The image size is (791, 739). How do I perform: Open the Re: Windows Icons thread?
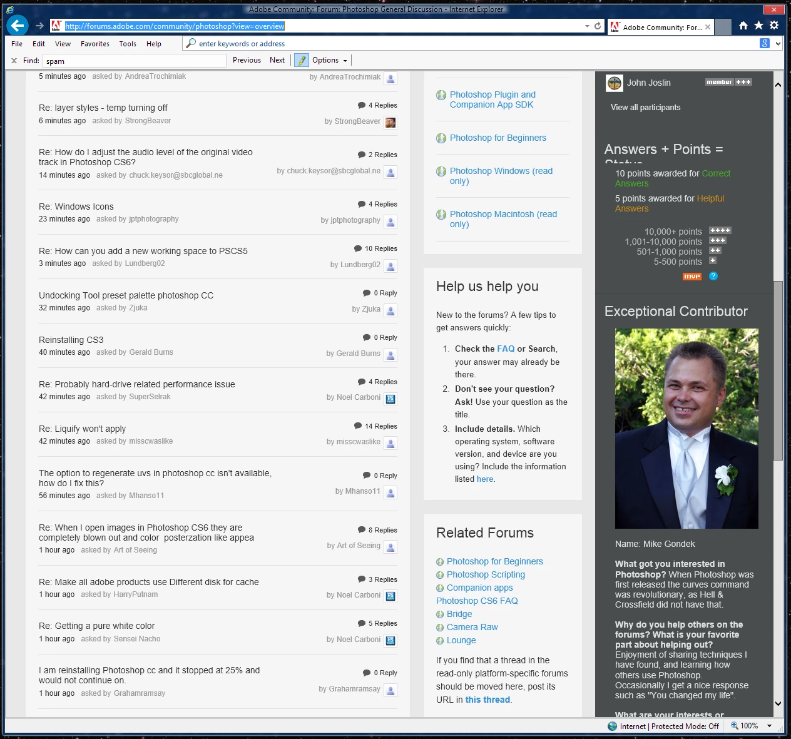(x=76, y=206)
